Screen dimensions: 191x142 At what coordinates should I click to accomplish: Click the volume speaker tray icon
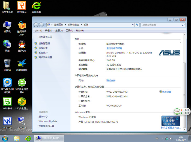[x=171, y=138]
